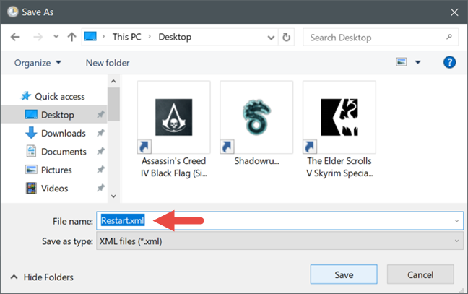Click the pin icon beside Documents
Screen dimensions: 468x294
100,151
